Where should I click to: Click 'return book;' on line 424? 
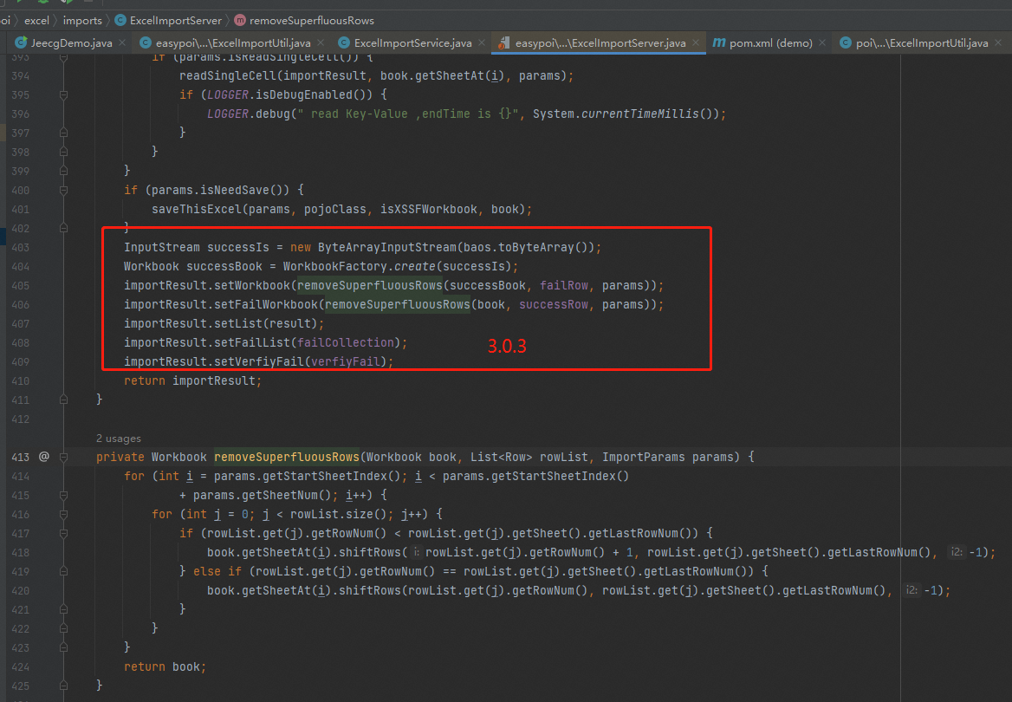(165, 666)
